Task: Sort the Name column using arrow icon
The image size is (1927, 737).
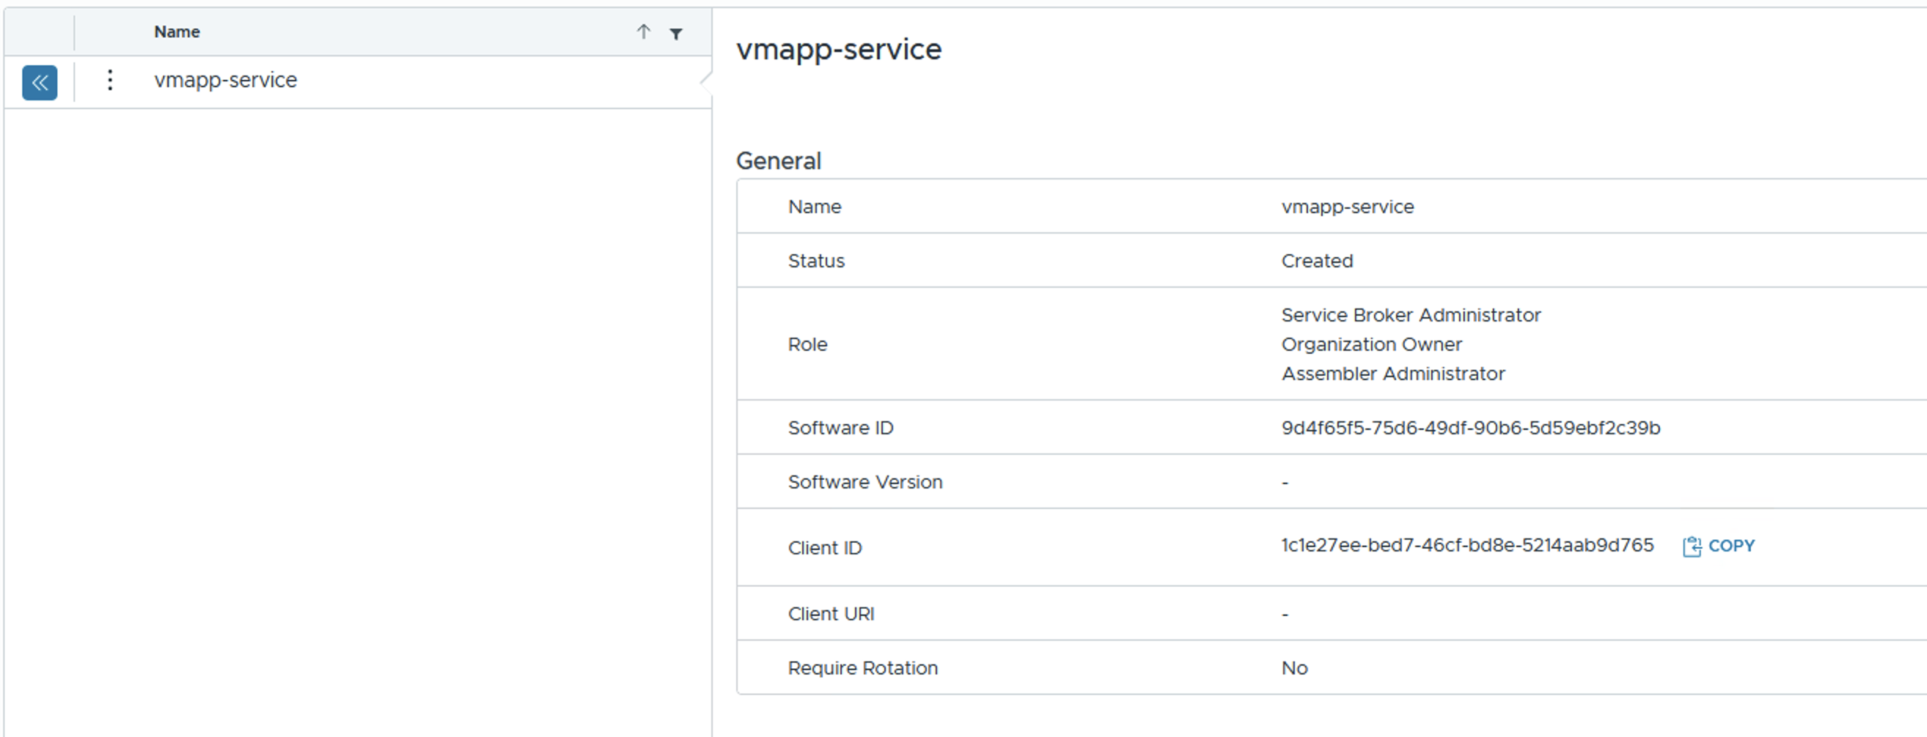Action: (643, 32)
